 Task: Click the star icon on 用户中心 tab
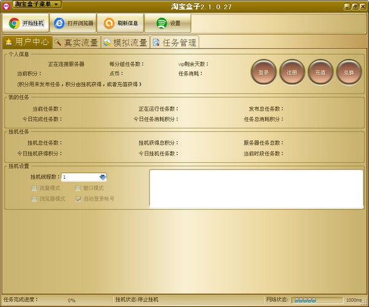coord(9,42)
